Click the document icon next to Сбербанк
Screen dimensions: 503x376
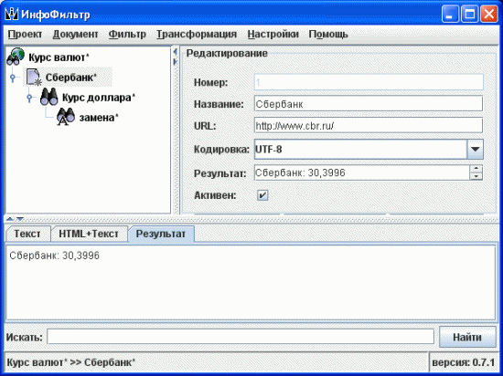(33, 78)
